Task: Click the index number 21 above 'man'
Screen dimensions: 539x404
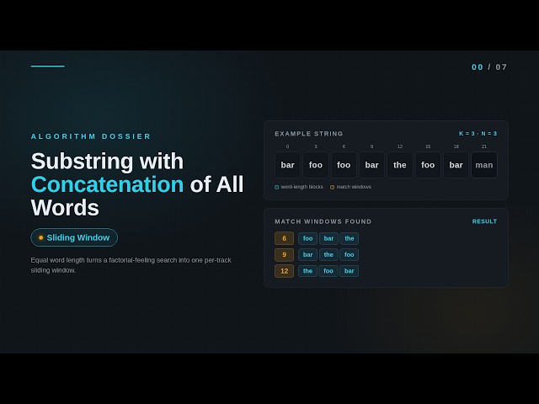Action: [484, 146]
